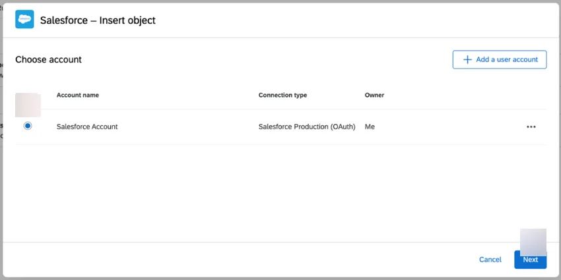Click the Owner column header
561x280 pixels.
(x=374, y=95)
